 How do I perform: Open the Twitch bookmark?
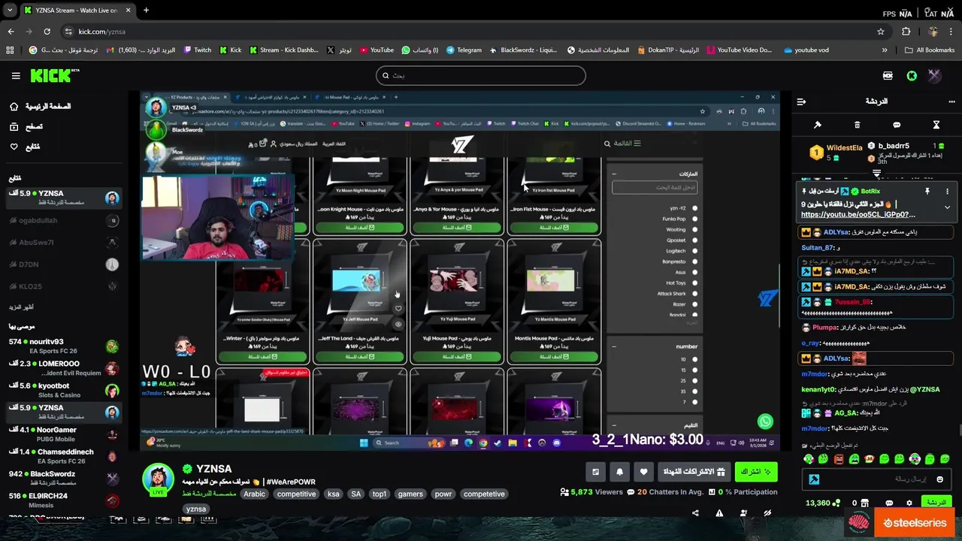(x=198, y=50)
